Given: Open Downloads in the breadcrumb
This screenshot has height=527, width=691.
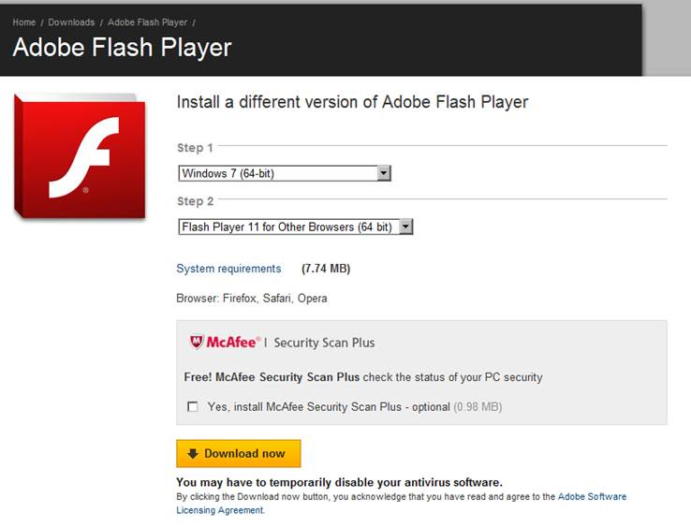Looking at the screenshot, I should click(71, 22).
